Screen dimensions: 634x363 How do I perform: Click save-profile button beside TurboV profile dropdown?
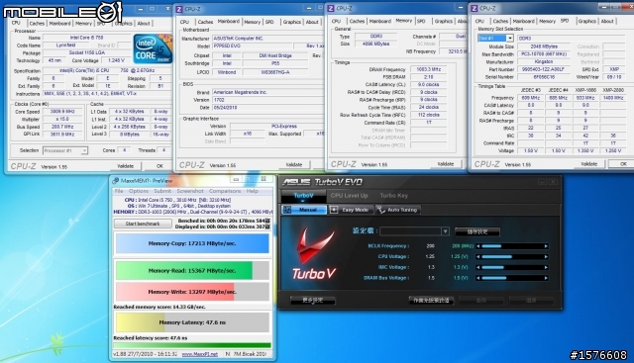click(477, 231)
